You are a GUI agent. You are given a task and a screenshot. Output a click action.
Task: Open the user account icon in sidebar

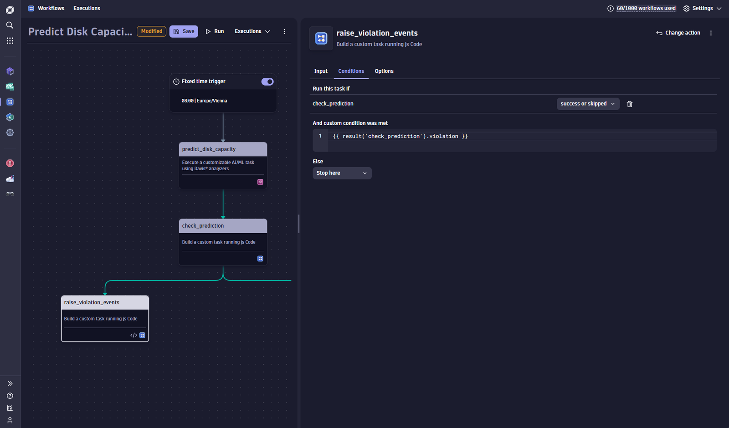(10, 420)
